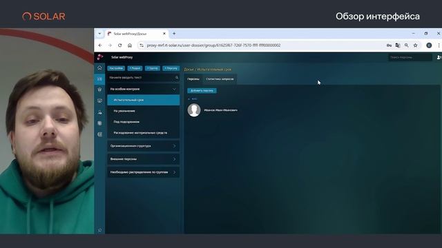The height and width of the screenshot is (248, 442).
Task: Click the Настройки button
Action: tap(116, 68)
